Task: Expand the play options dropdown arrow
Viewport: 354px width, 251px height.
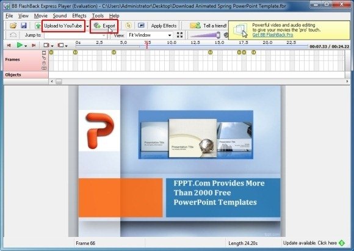Action: tap(26, 46)
